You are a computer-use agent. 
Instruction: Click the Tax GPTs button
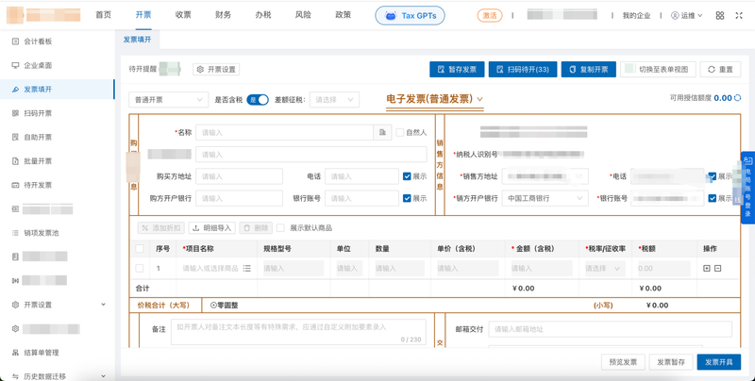click(410, 16)
